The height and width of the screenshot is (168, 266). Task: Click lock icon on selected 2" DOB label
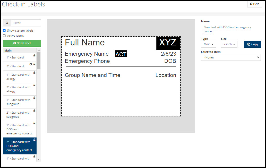[35, 140]
